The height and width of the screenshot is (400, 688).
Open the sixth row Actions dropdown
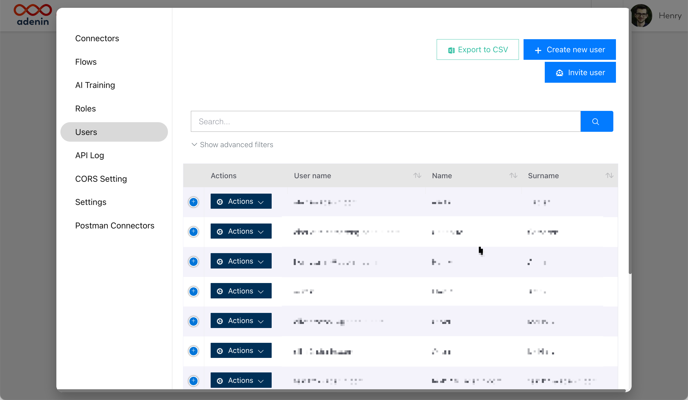point(241,351)
